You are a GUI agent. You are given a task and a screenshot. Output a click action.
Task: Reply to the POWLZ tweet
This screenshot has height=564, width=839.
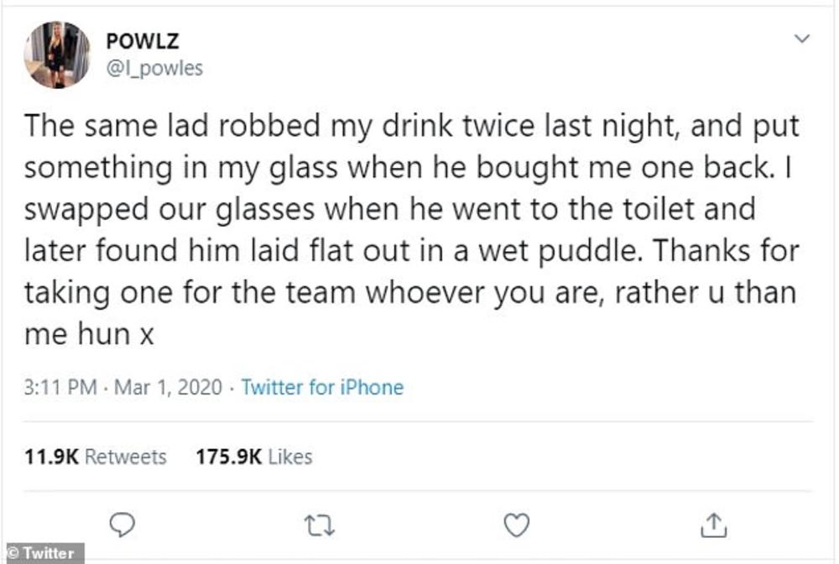pos(123,525)
